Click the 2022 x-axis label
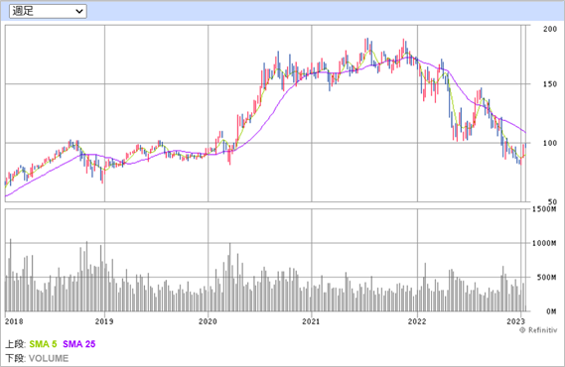Screen dimensions: 565x367 417,321
